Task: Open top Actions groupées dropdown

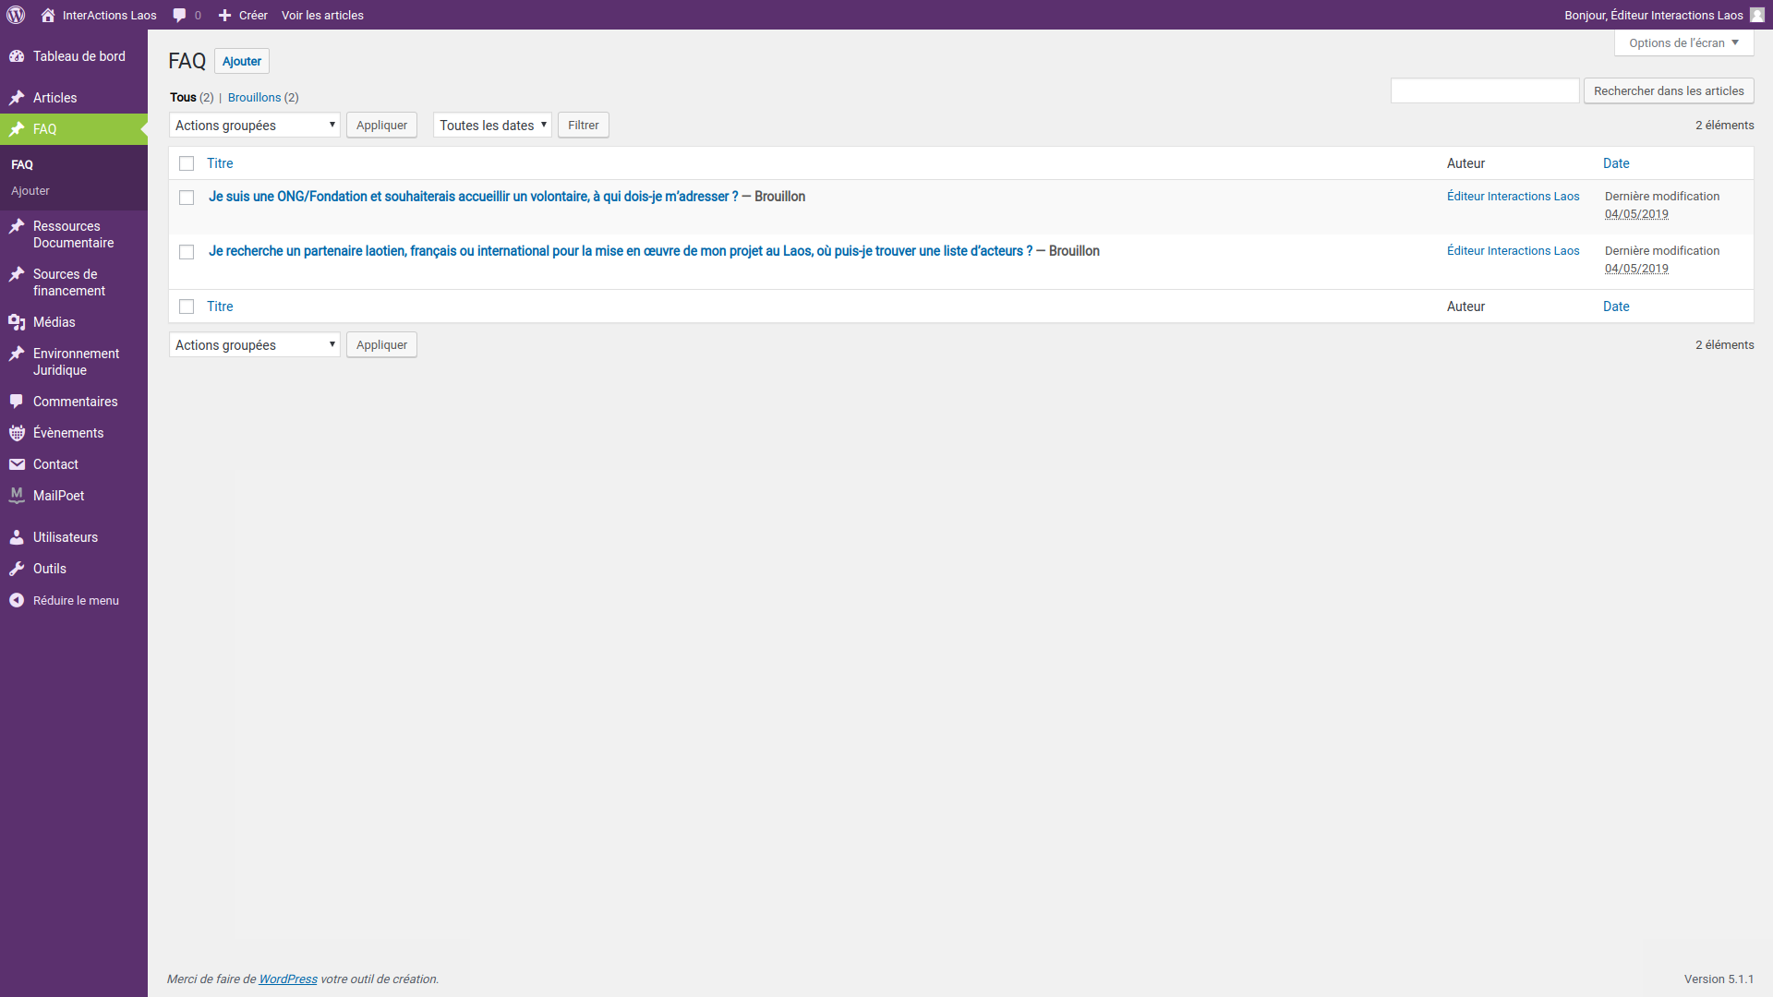Action: point(254,126)
